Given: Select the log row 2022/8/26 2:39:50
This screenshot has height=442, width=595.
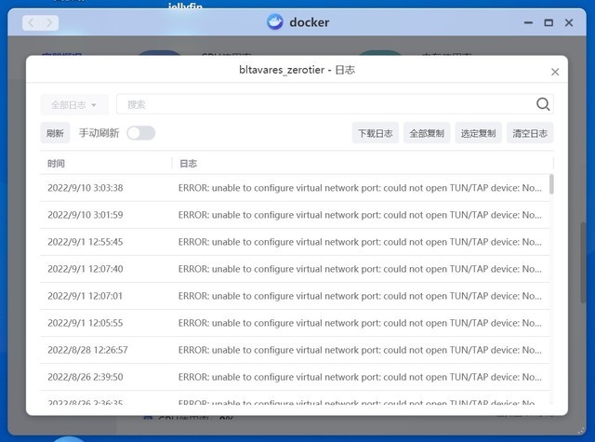Looking at the screenshot, I should pos(295,377).
